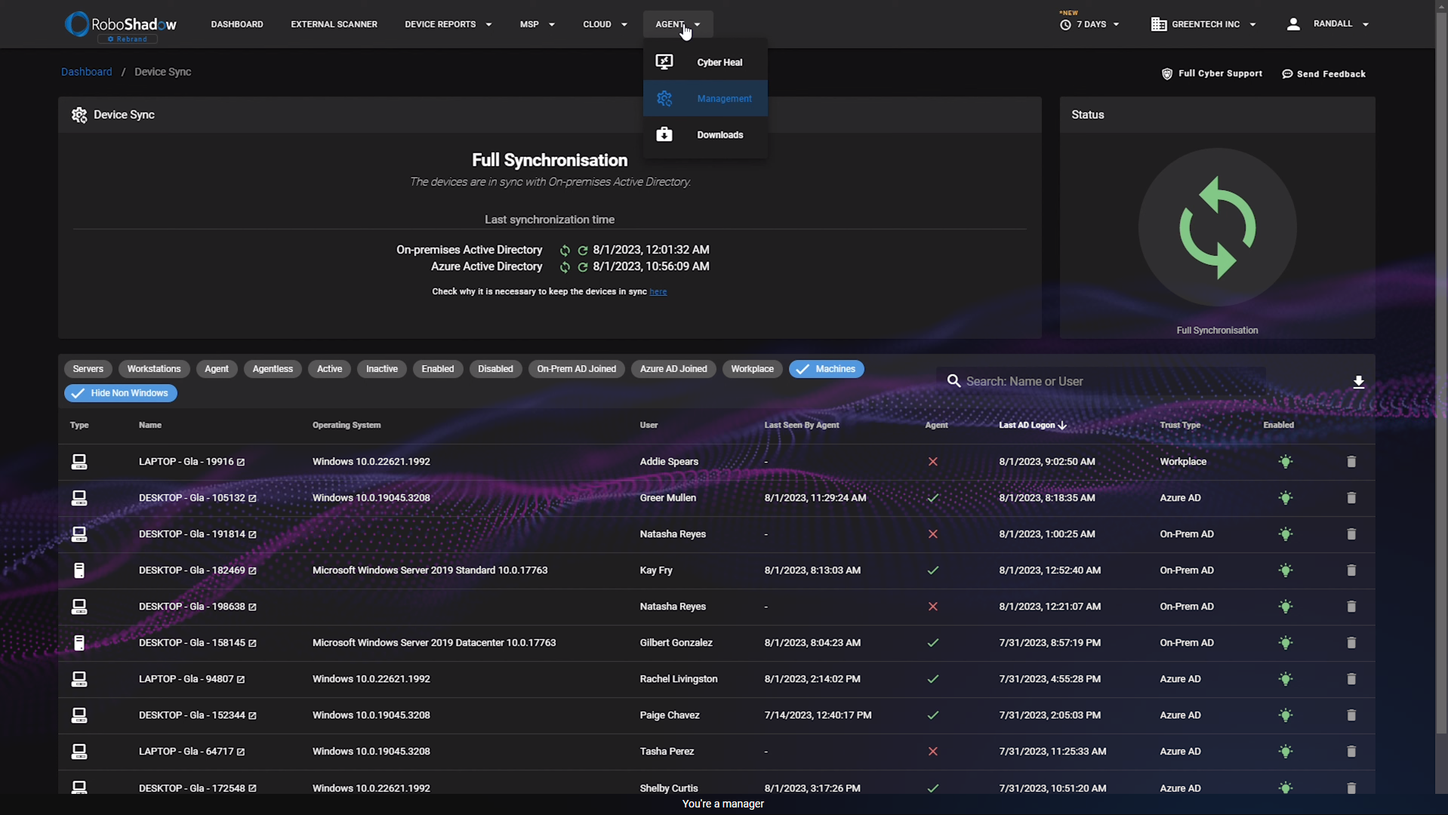Image resolution: width=1448 pixels, height=815 pixels.
Task: Click the search magnifier icon
Action: pyautogui.click(x=954, y=380)
